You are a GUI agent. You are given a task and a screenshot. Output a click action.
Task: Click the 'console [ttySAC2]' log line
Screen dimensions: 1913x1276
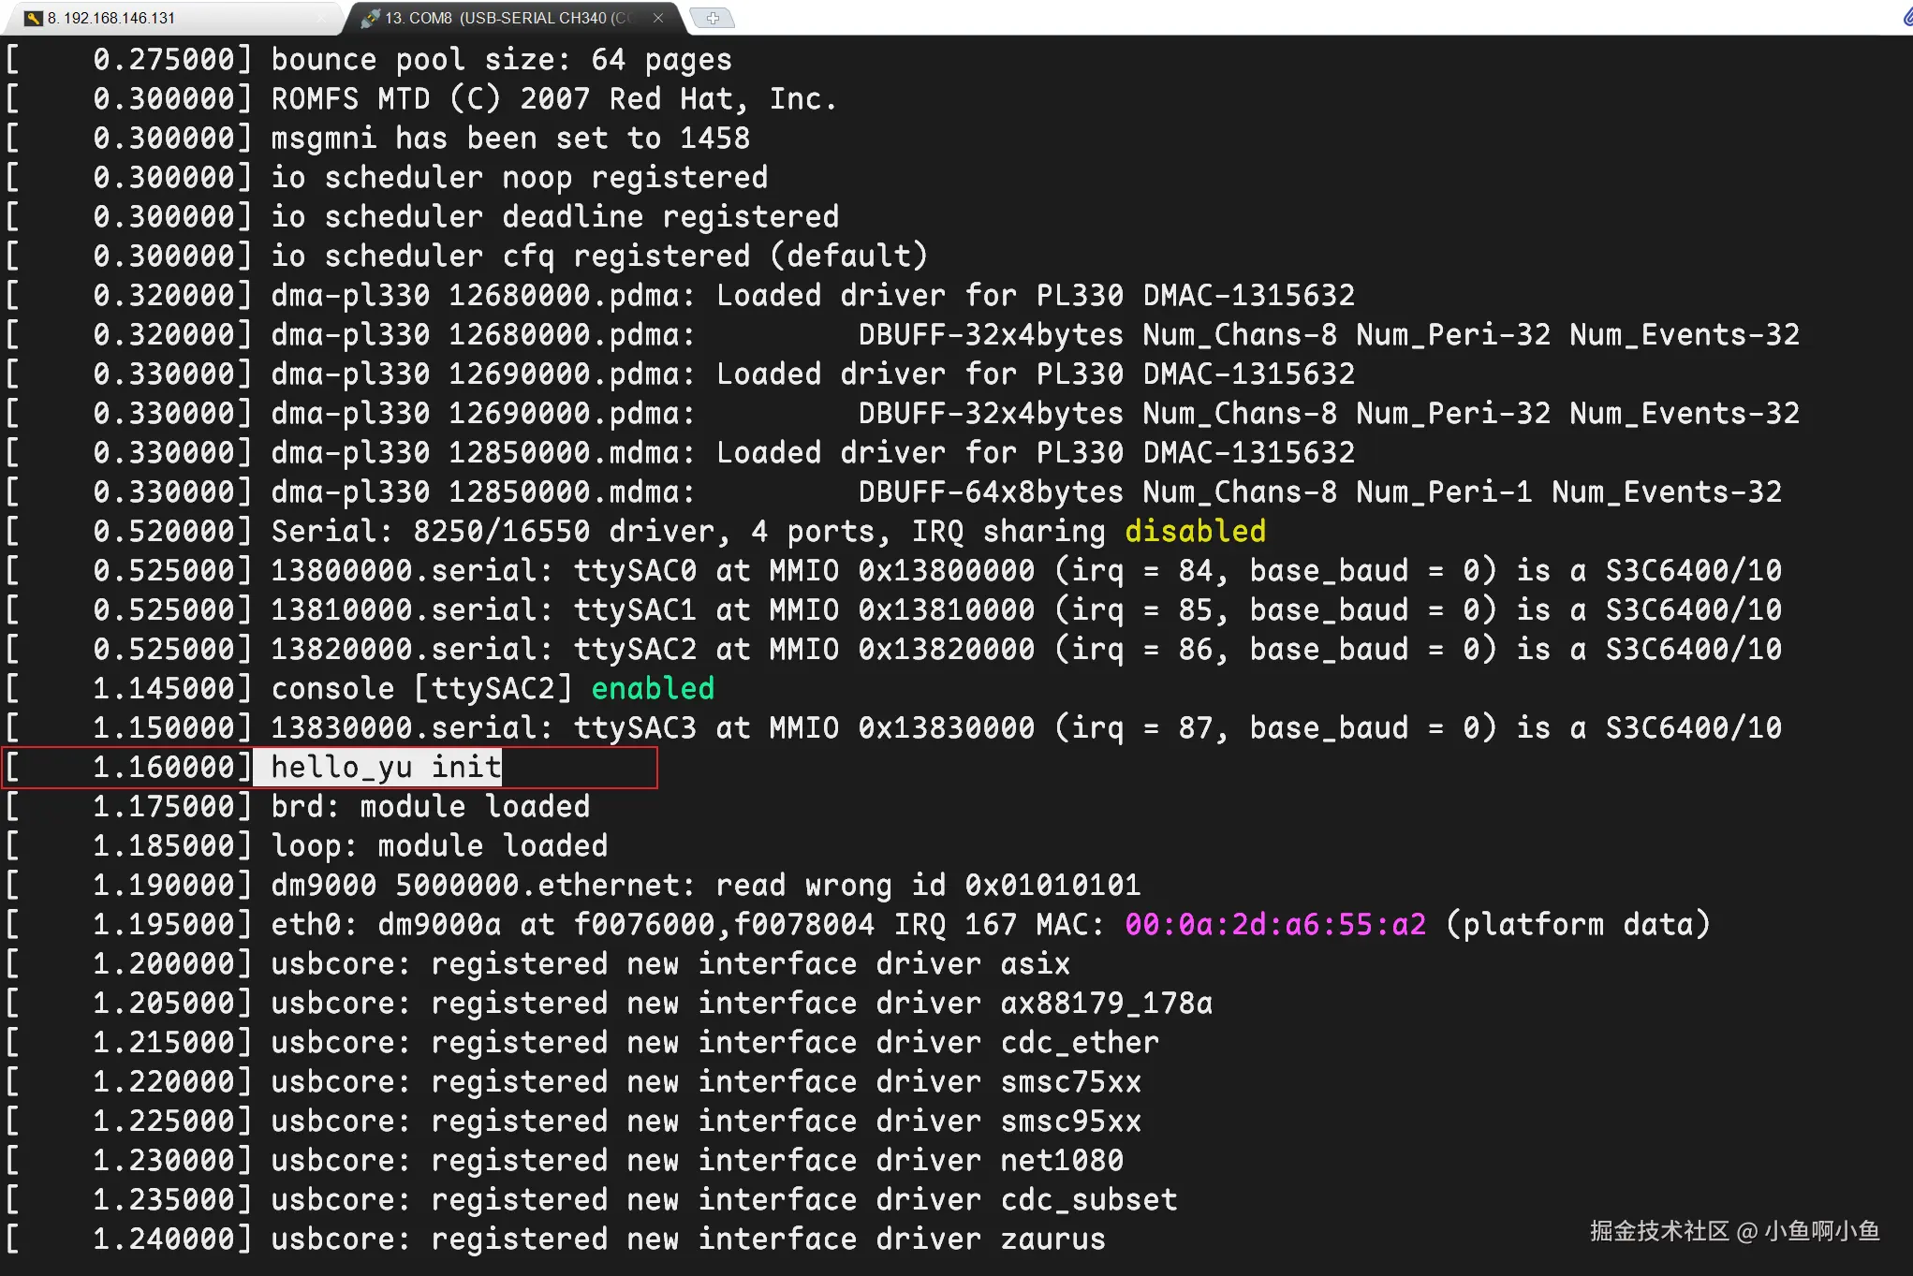(421, 689)
